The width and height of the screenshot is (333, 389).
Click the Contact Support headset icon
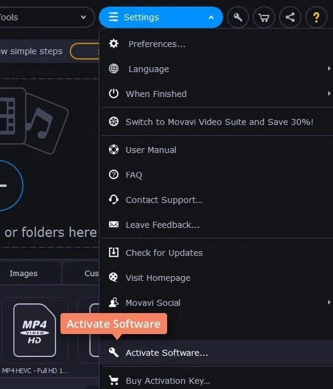[113, 199]
